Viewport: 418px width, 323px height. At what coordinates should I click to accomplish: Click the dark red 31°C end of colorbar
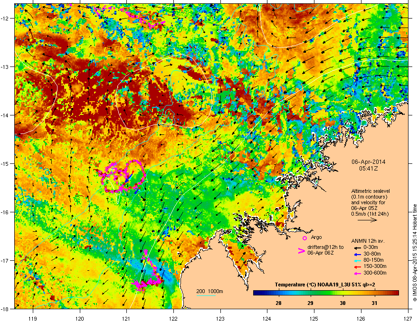396,293
